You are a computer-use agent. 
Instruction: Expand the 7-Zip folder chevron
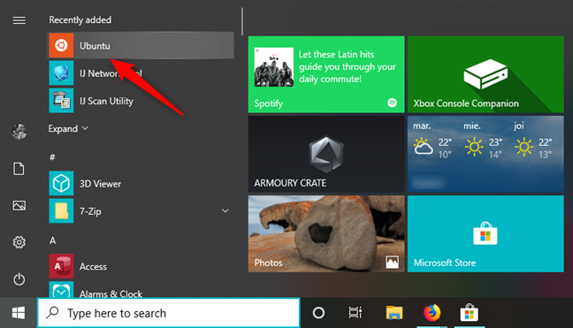point(225,210)
